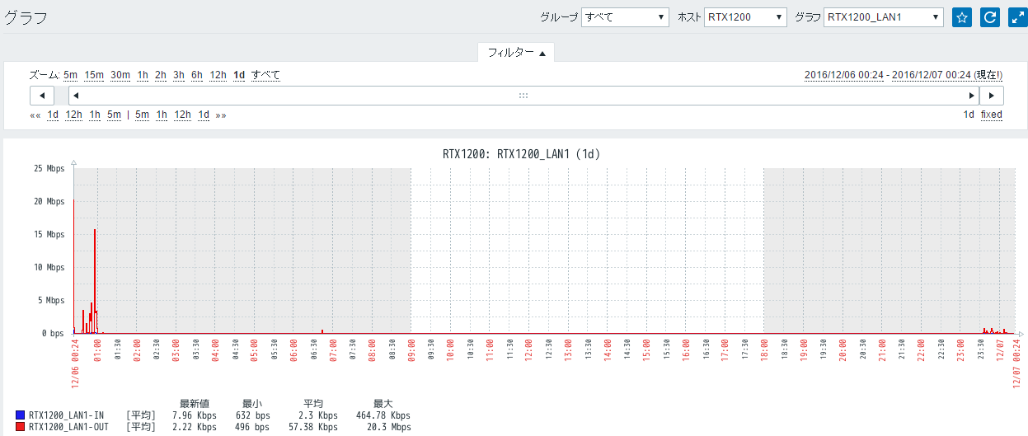Screen dimensions: 1028x436
Task: Click the red RTX1200_LAN1-OUT legend swatch
Action: [x=20, y=427]
